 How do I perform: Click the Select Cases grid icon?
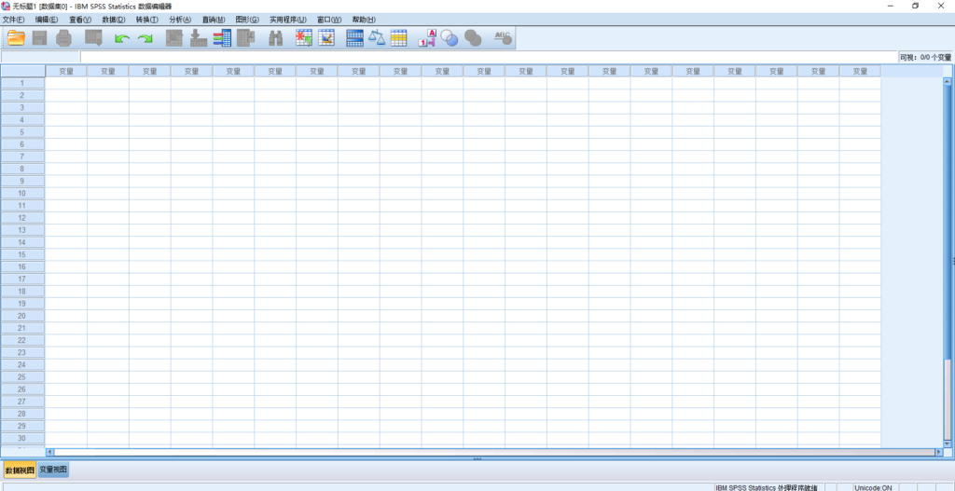(x=398, y=38)
